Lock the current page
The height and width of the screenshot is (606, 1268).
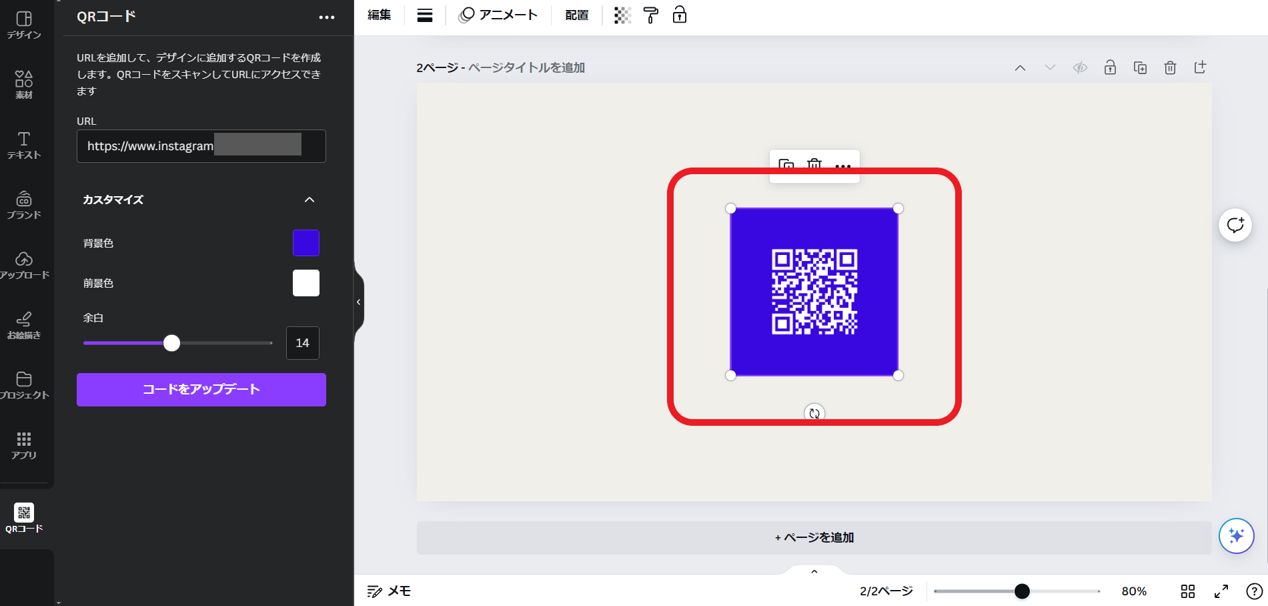(1110, 67)
